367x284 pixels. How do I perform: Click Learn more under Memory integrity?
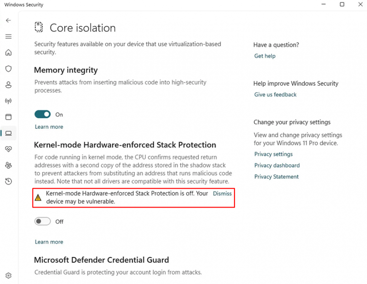49,127
